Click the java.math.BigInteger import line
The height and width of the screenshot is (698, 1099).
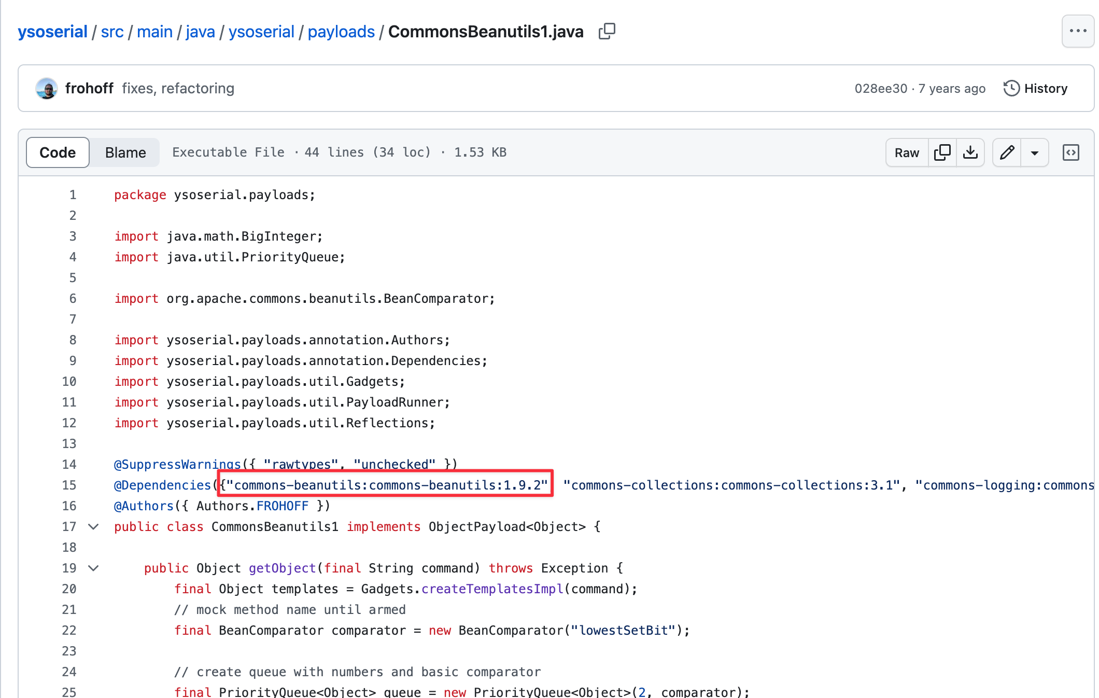[218, 236]
